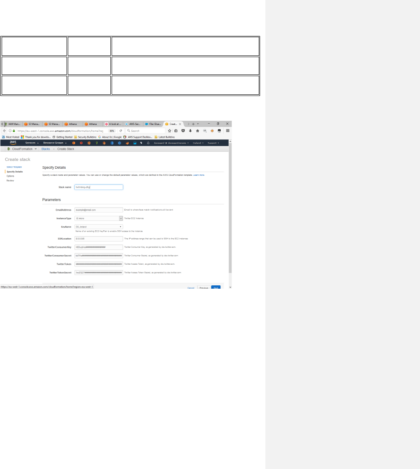Click the Stack name input field
The width and height of the screenshot is (420, 469).
tap(99, 187)
